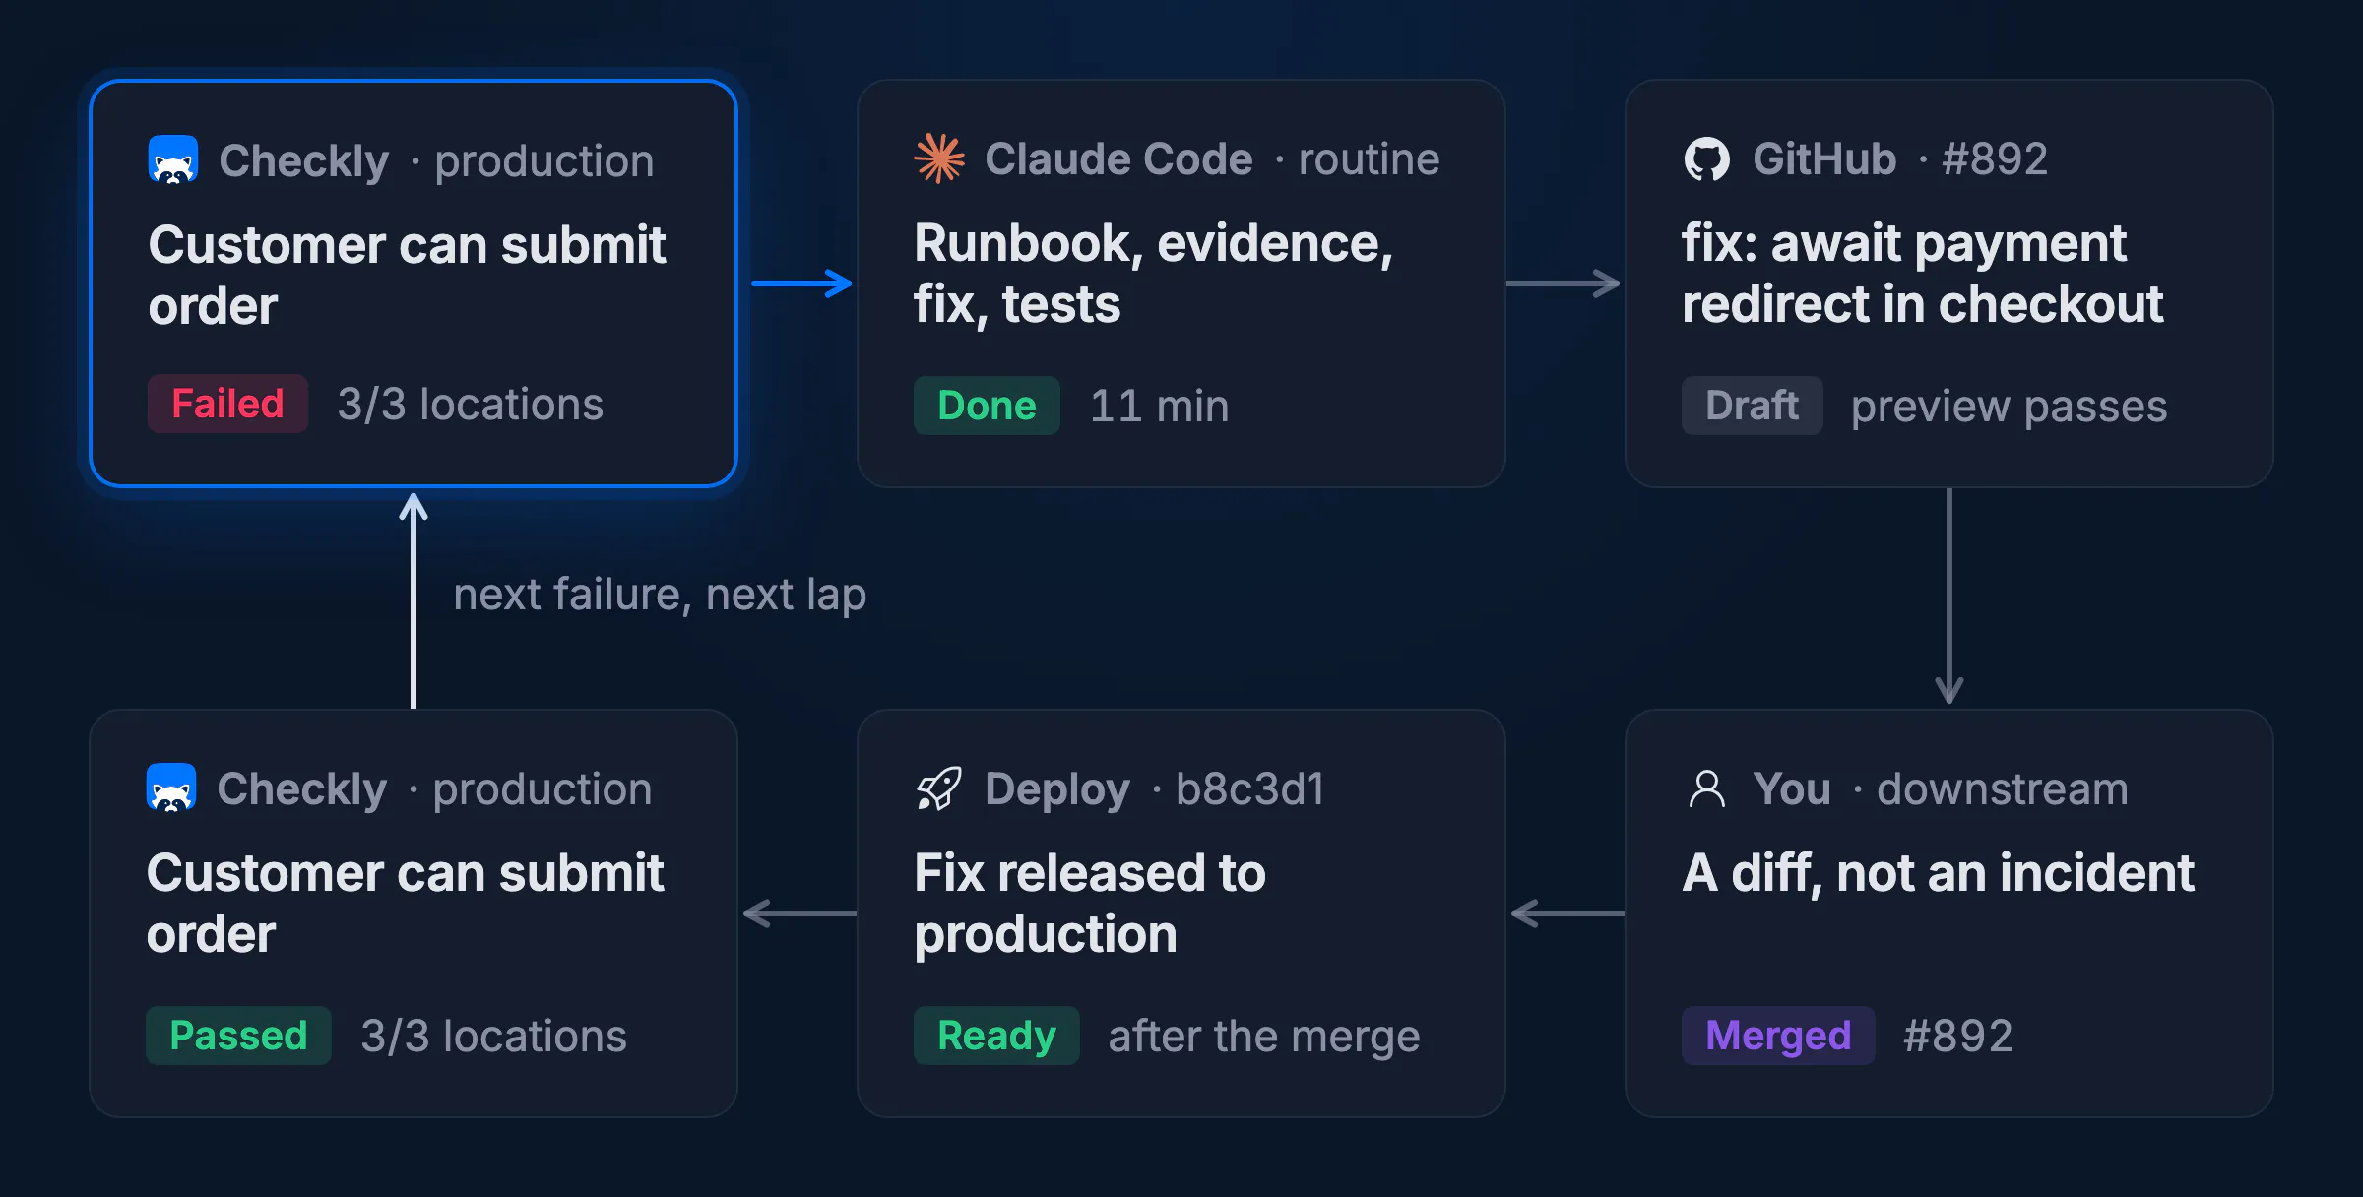This screenshot has width=2363, height=1197.
Task: Click the You person icon
Action: [1707, 787]
